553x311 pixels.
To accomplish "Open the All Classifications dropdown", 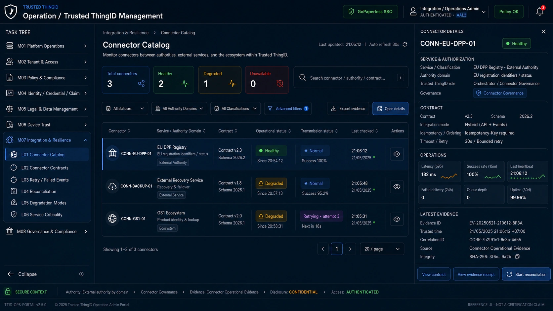I will (235, 108).
